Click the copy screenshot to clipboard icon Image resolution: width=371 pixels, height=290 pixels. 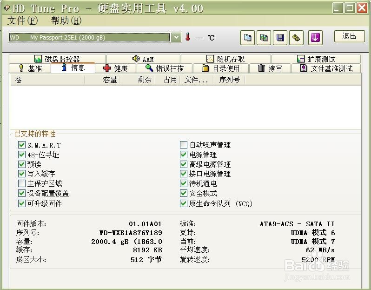[264, 38]
